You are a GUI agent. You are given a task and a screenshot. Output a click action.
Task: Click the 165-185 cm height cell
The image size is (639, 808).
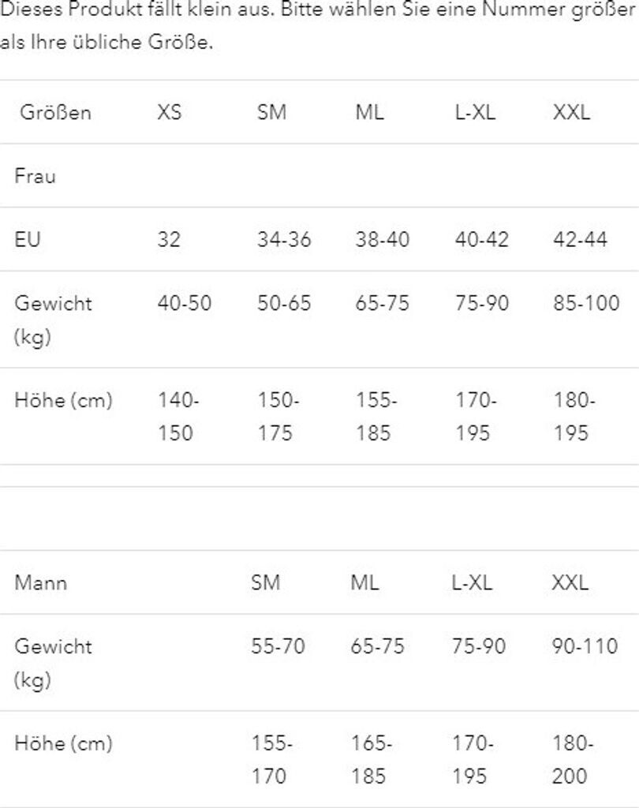371,760
